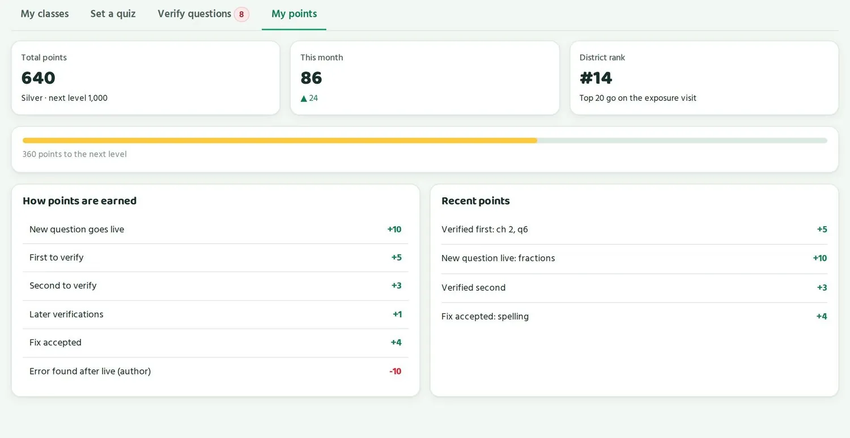The image size is (850, 438).
Task: Click '360 points to the next level'
Action: [74, 154]
